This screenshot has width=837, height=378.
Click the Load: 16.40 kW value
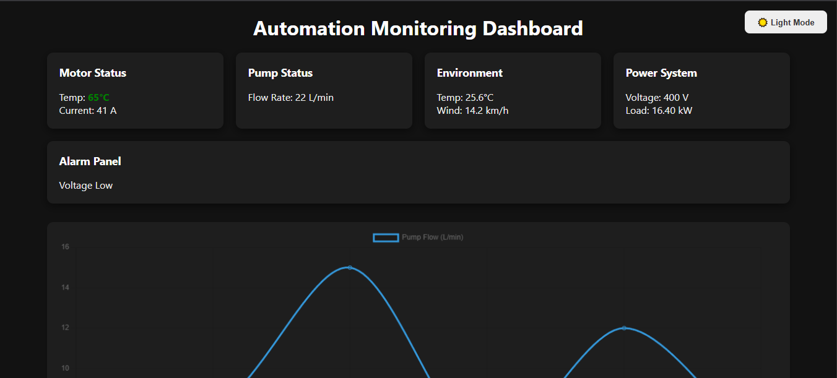[x=659, y=110]
